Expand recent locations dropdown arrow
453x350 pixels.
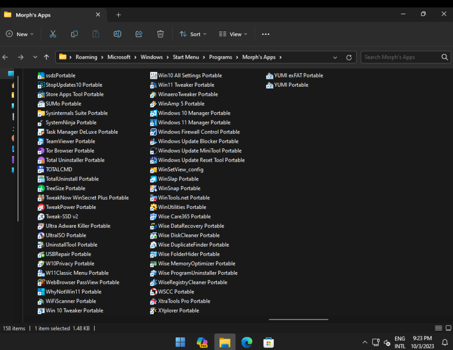[x=35, y=57]
